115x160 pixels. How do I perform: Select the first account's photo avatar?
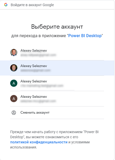(14, 52)
